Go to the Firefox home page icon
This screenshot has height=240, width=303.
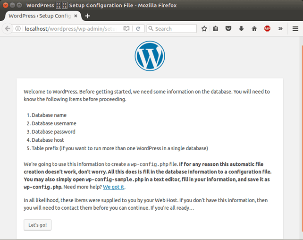(x=254, y=29)
